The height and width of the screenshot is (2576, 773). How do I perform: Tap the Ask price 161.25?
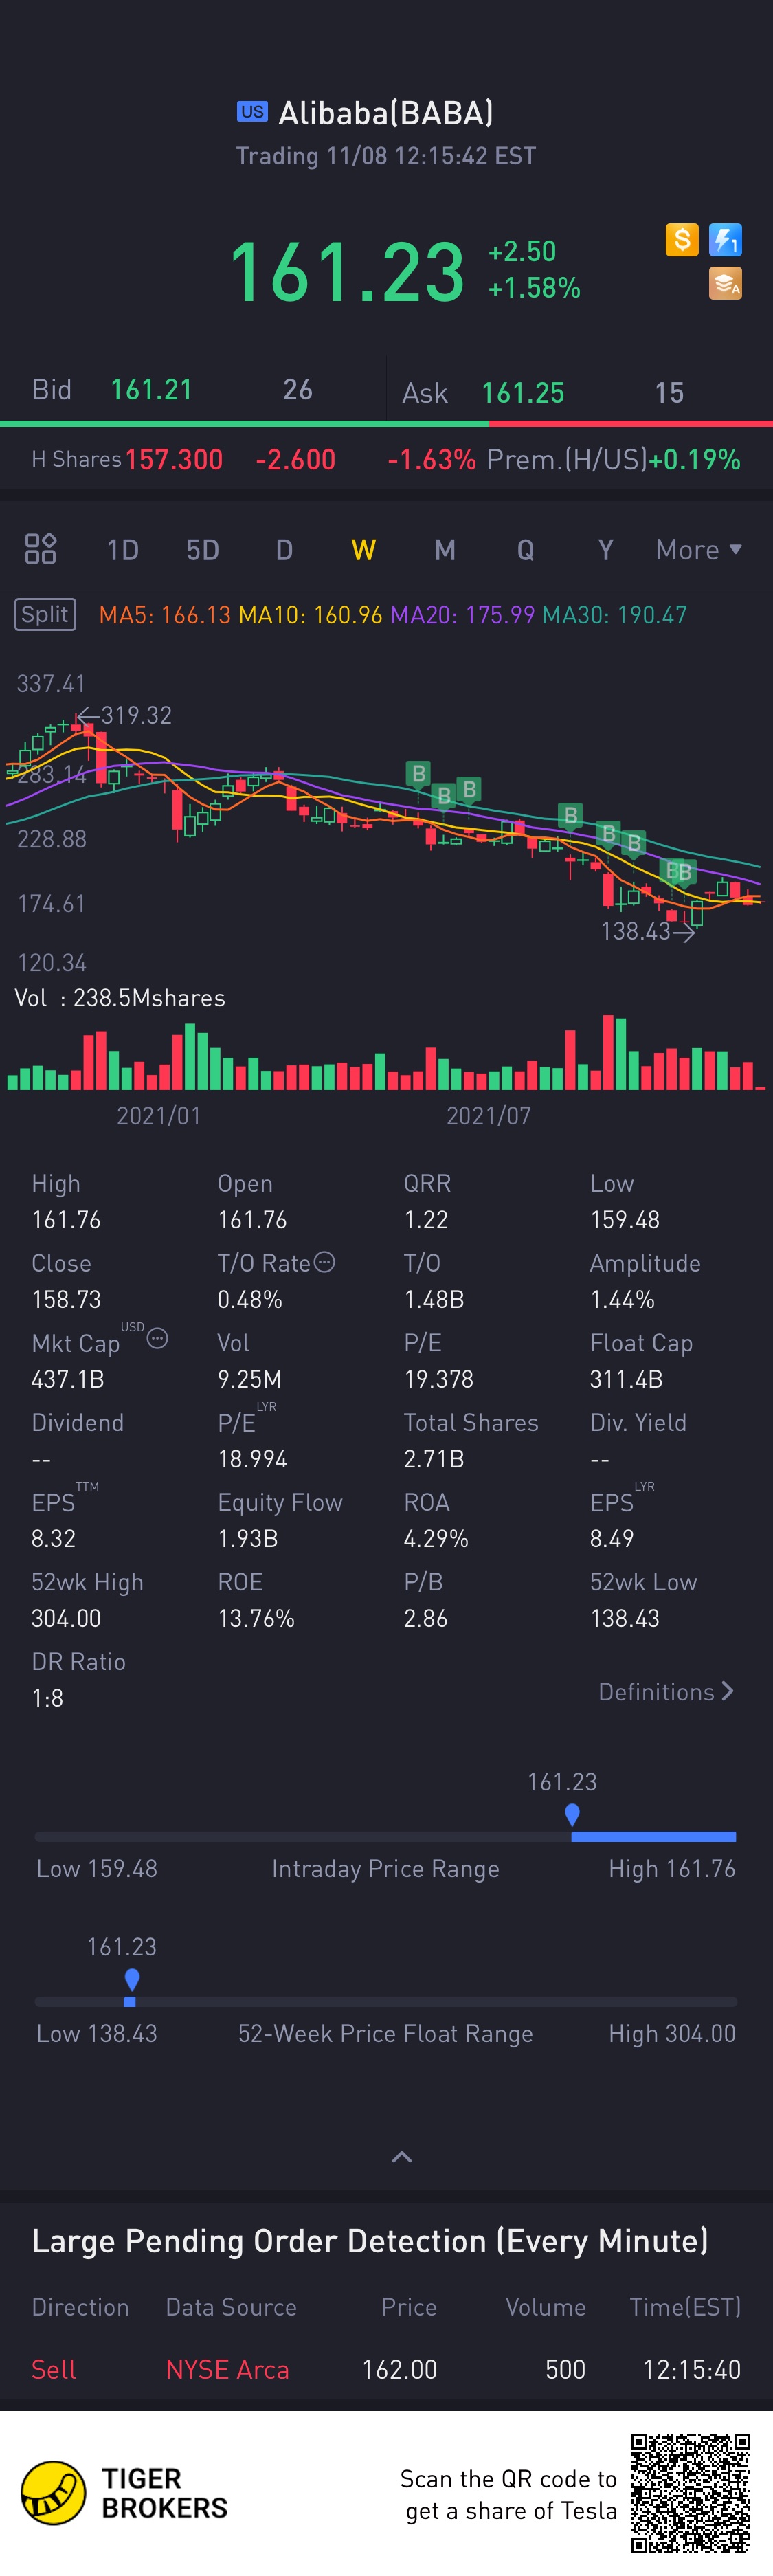tap(523, 393)
